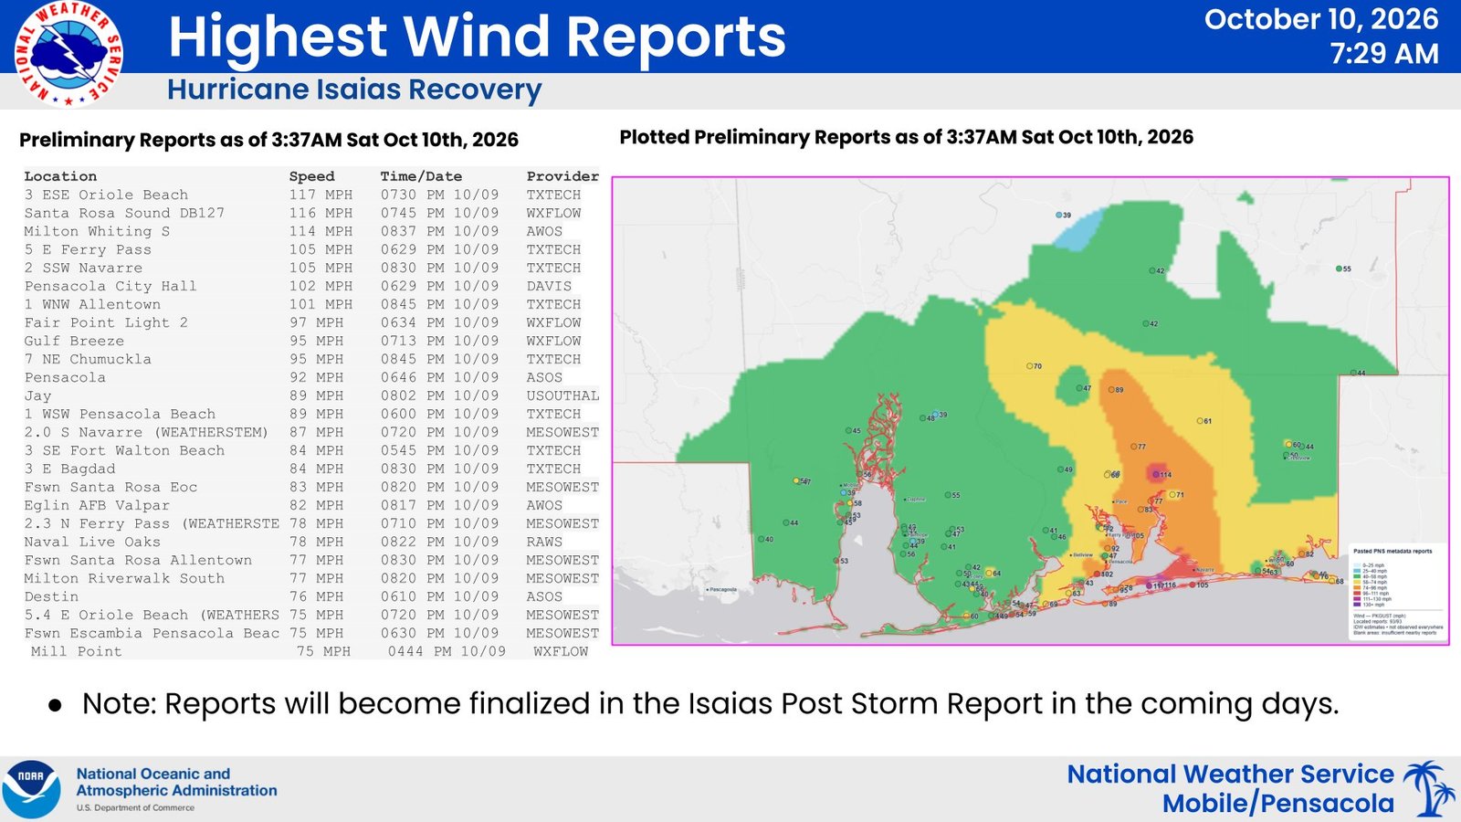Select the 130+ mph dark purple legend swatch
The image size is (1461, 822).
point(1357,605)
